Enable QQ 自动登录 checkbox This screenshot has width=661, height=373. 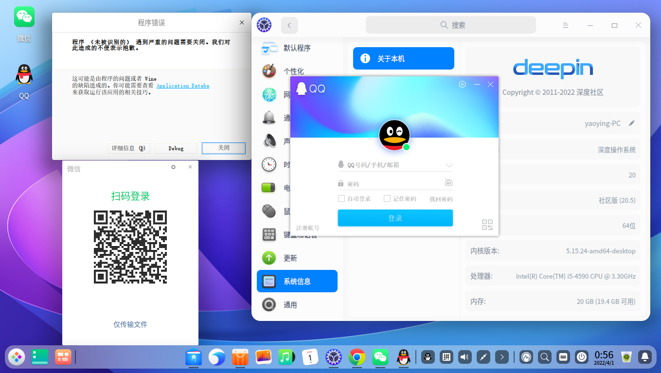[x=341, y=198]
